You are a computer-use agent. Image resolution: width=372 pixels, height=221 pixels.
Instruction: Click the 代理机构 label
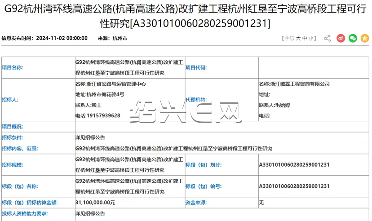pyautogui.click(x=196, y=100)
